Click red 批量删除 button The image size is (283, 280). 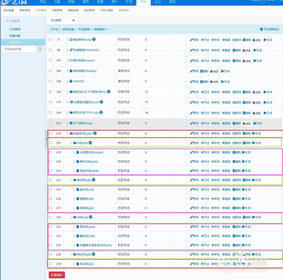57,275
